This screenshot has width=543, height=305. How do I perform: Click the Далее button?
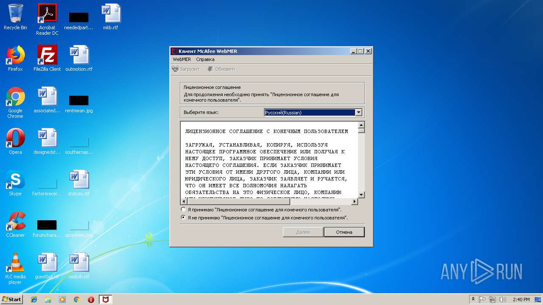pos(303,232)
